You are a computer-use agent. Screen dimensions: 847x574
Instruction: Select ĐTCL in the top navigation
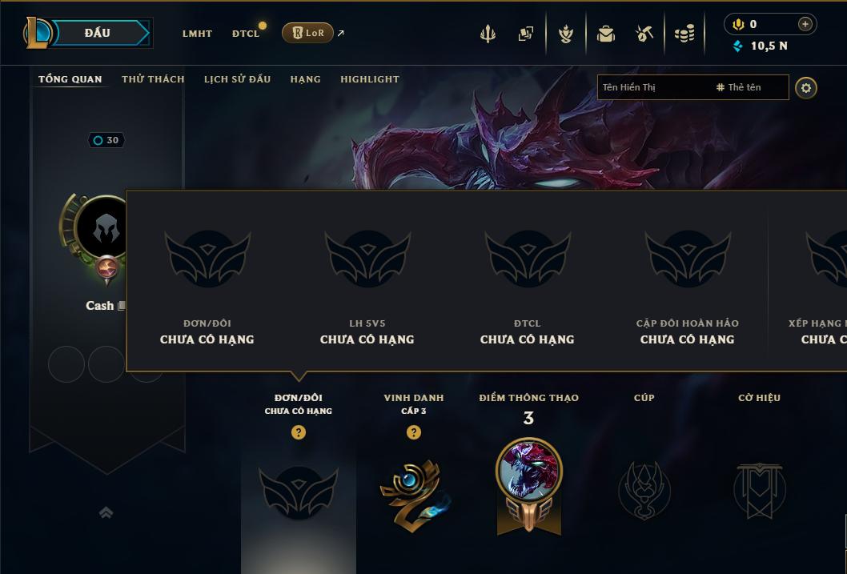pos(246,34)
